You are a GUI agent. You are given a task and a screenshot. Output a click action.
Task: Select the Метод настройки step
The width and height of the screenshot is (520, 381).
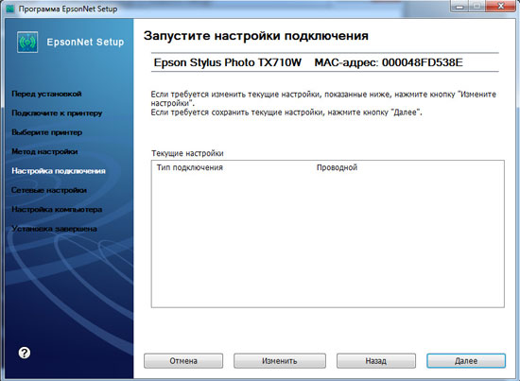coord(44,151)
